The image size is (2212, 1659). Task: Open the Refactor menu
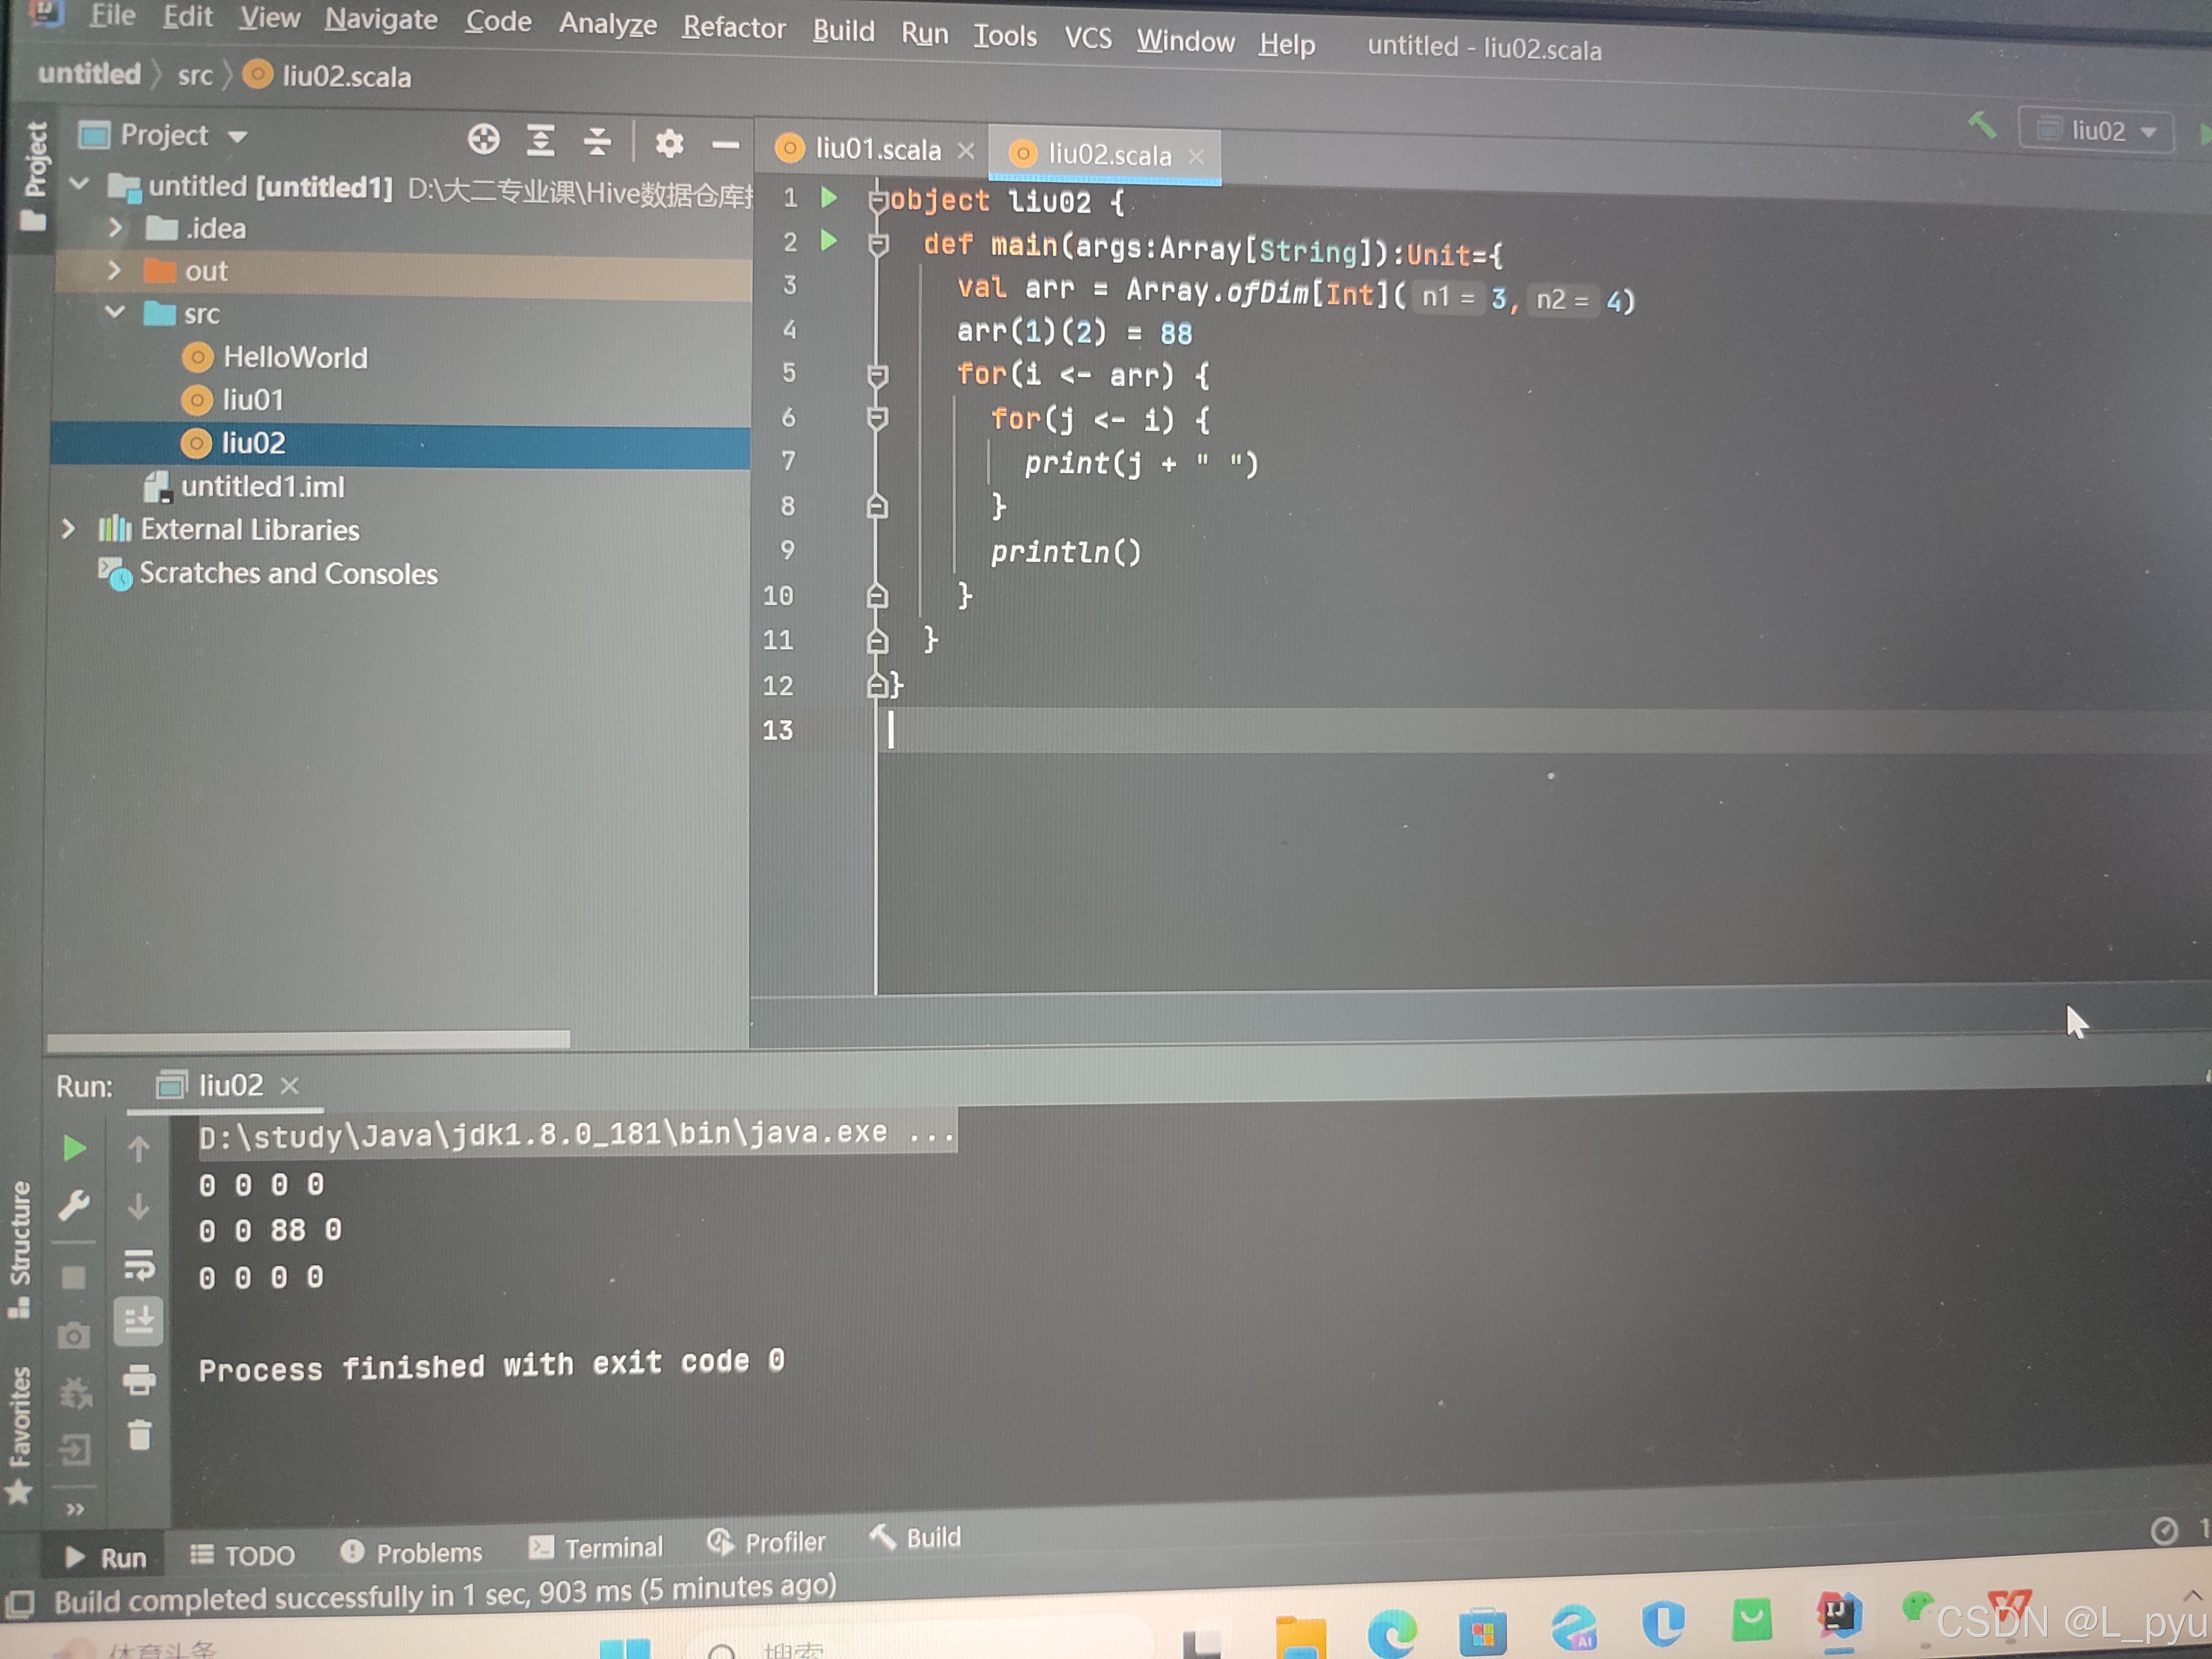(733, 27)
